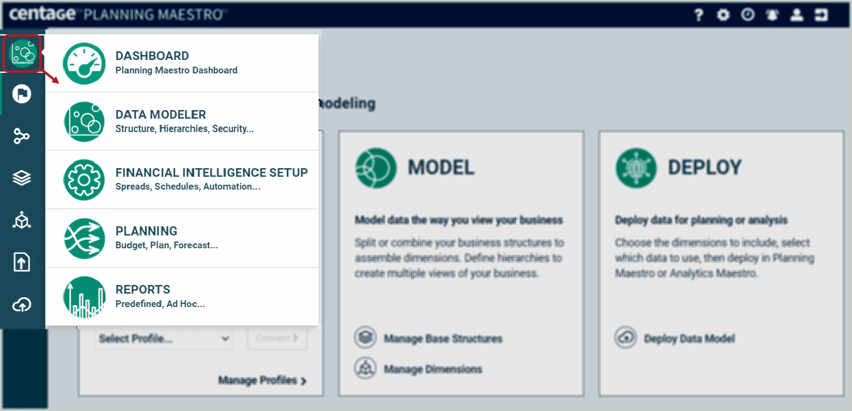Open the Data Modeler icon in the sidebar
The width and height of the screenshot is (852, 411).
click(22, 53)
